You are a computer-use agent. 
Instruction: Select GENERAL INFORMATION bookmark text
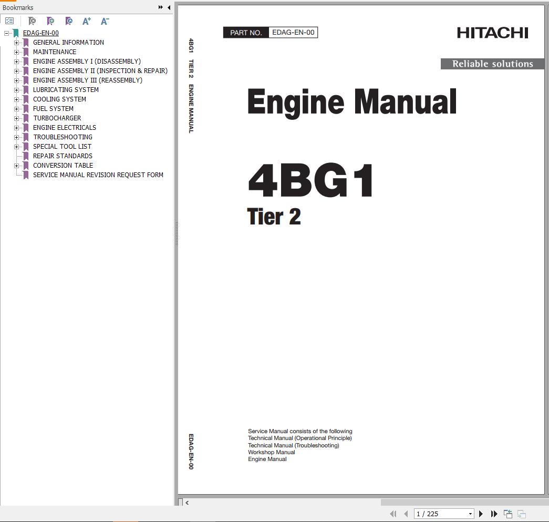[68, 43]
